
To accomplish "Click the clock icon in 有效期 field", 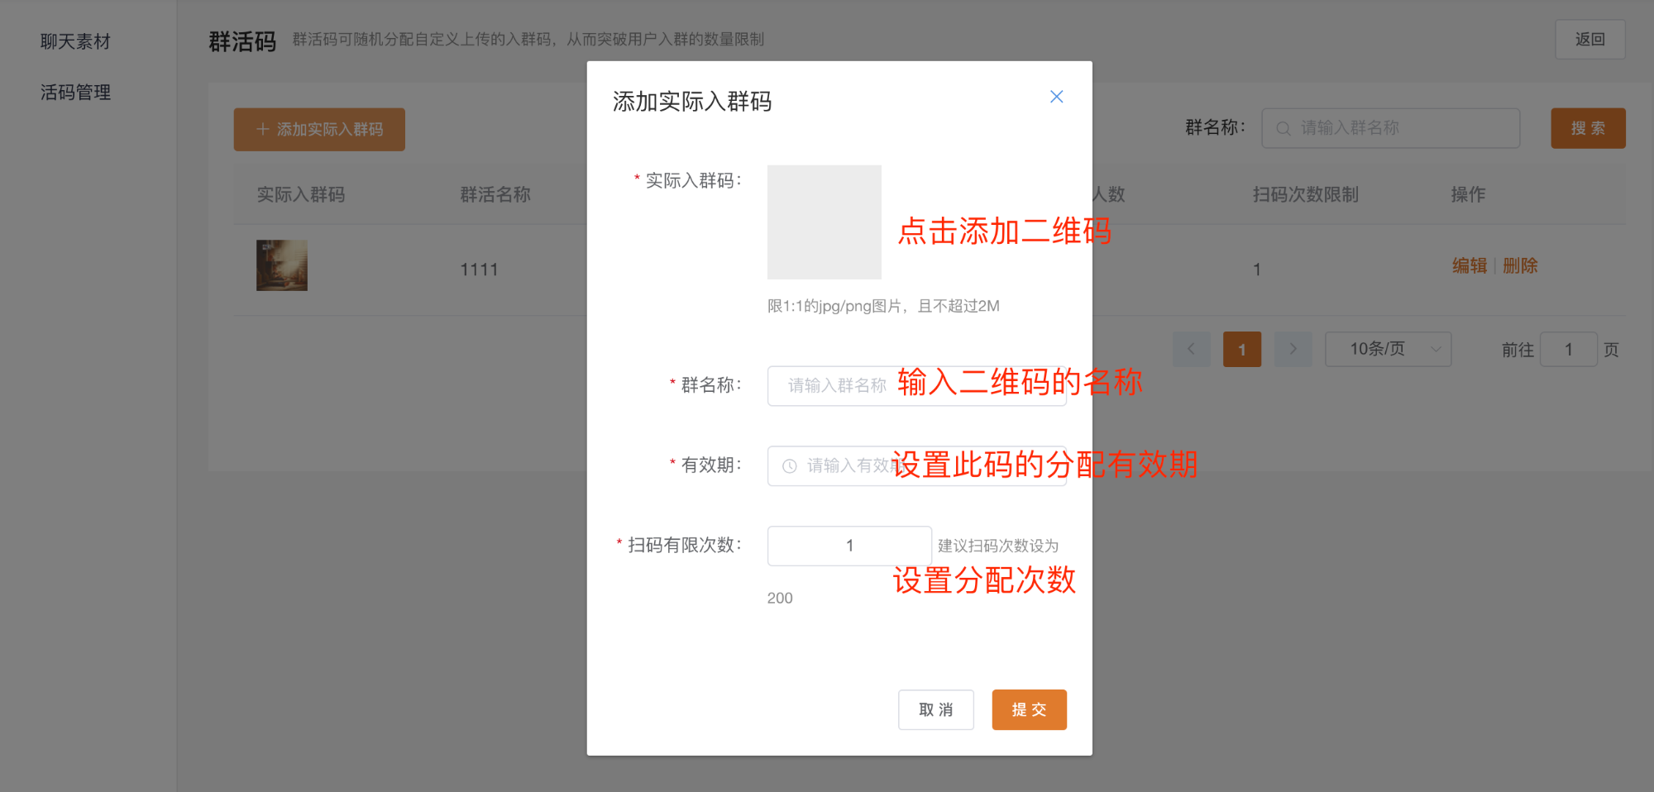I will click(x=790, y=466).
